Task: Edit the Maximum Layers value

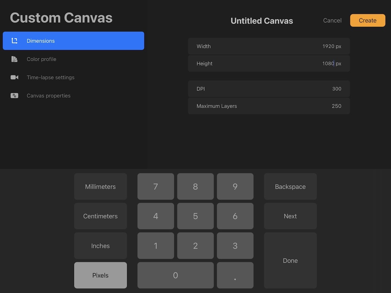Action: 336,106
